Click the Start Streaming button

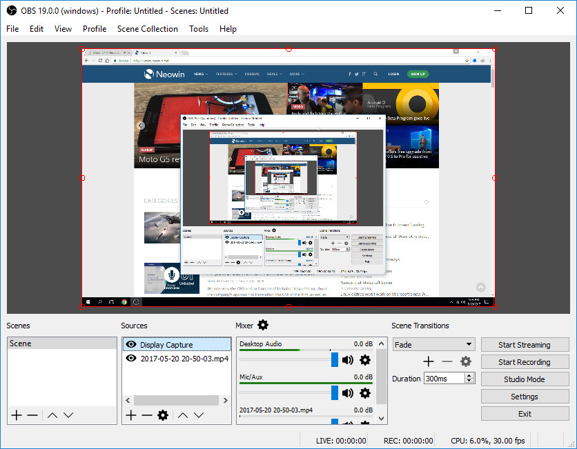pos(525,344)
